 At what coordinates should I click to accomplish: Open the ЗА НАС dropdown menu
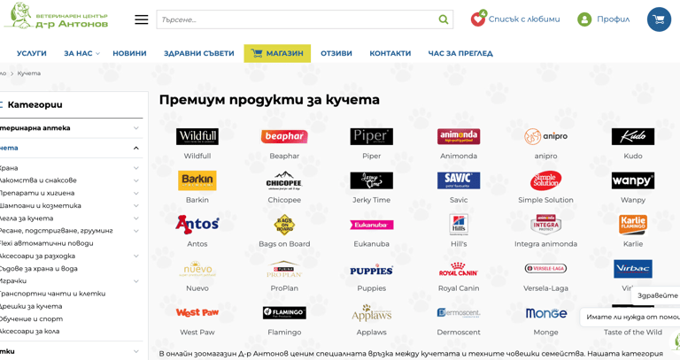(81, 53)
